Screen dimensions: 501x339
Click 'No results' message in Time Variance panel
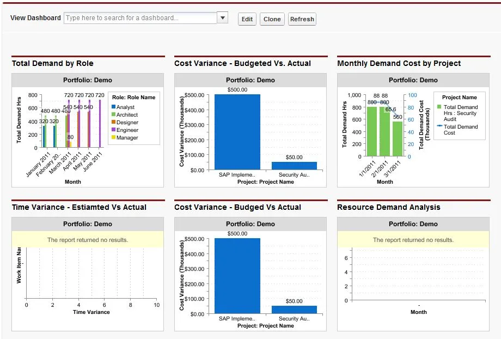[88, 240]
